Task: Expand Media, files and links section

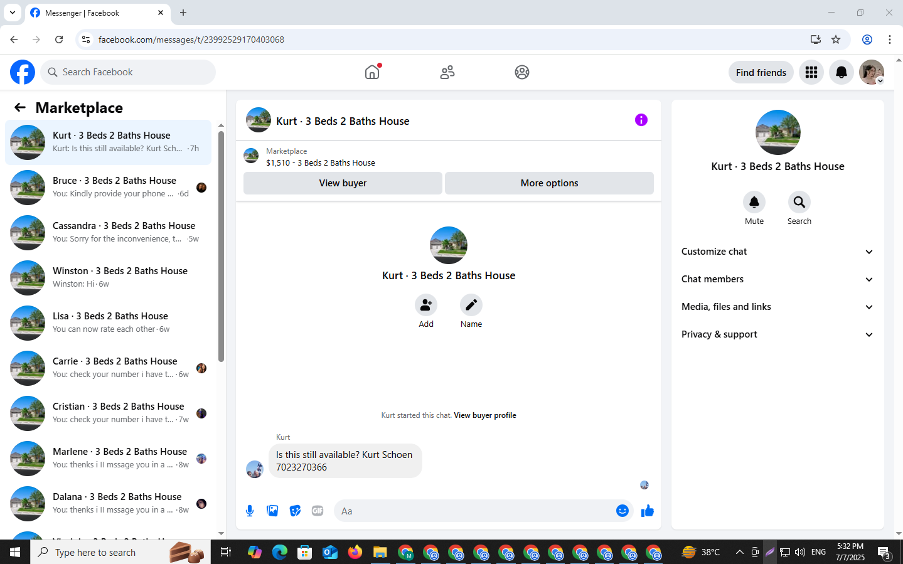Action: click(777, 307)
